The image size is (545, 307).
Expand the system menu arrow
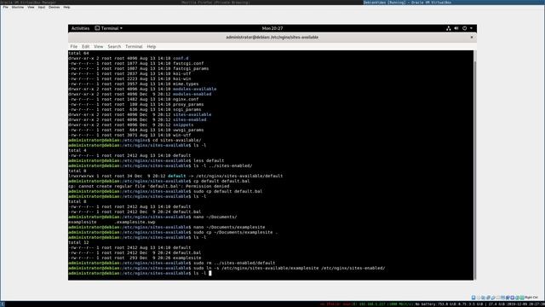pyautogui.click(x=471, y=28)
